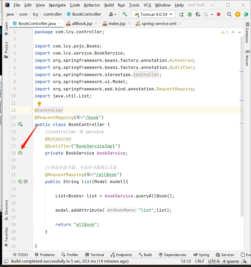
Task: Rerun Tomcat with the green reload icon
Action: (x=181, y=15)
